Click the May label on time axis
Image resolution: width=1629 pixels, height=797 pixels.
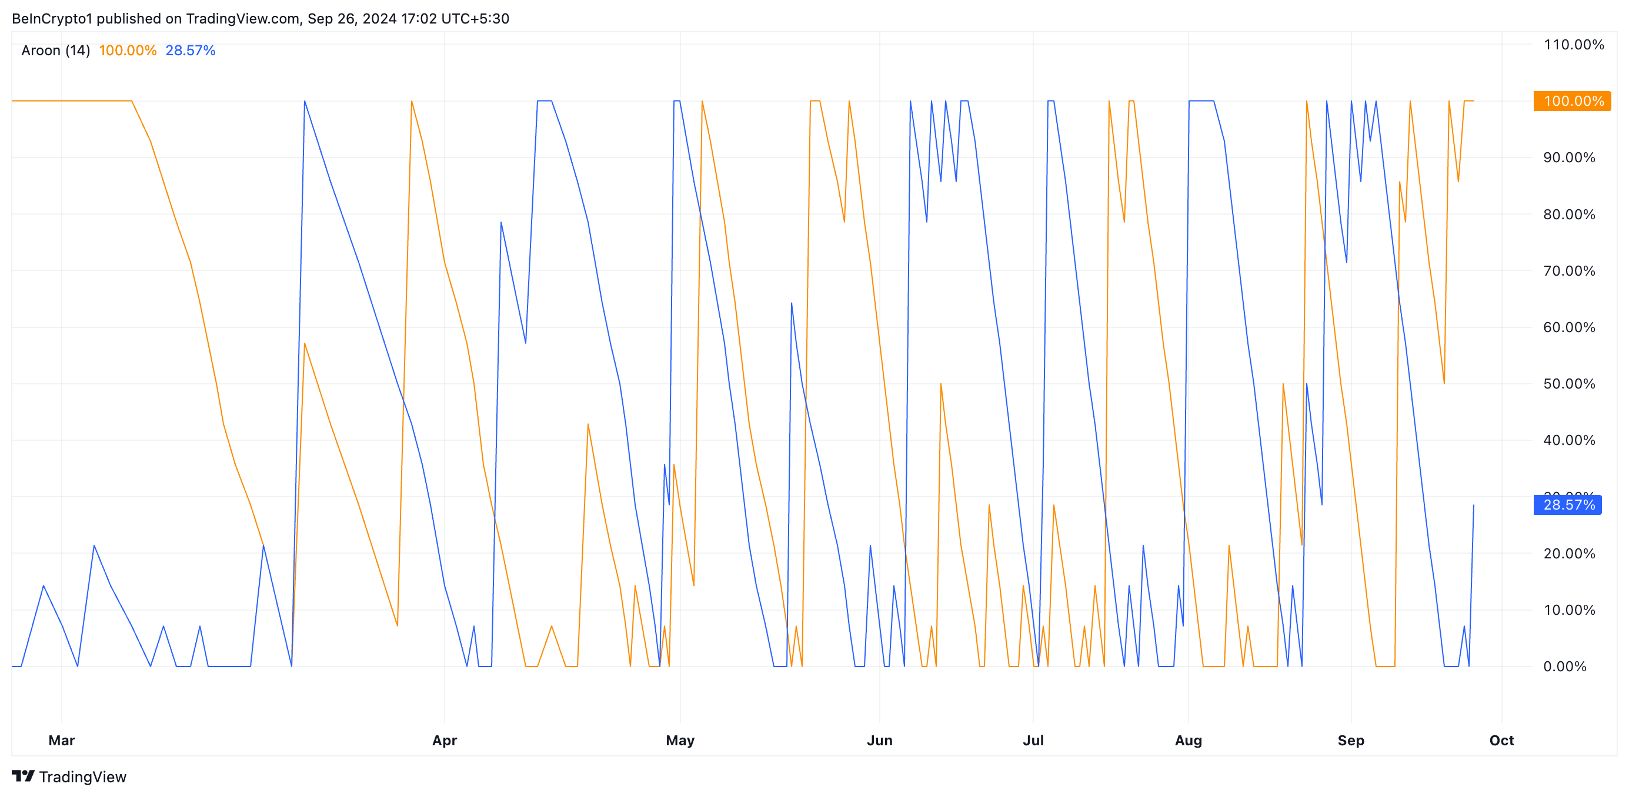click(680, 740)
